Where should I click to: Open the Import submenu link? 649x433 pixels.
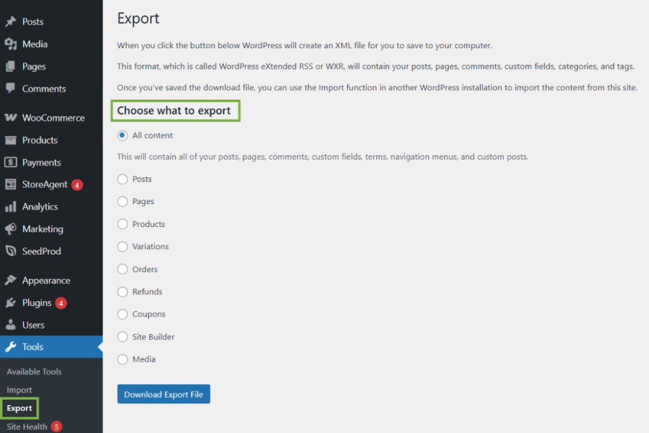pos(19,390)
